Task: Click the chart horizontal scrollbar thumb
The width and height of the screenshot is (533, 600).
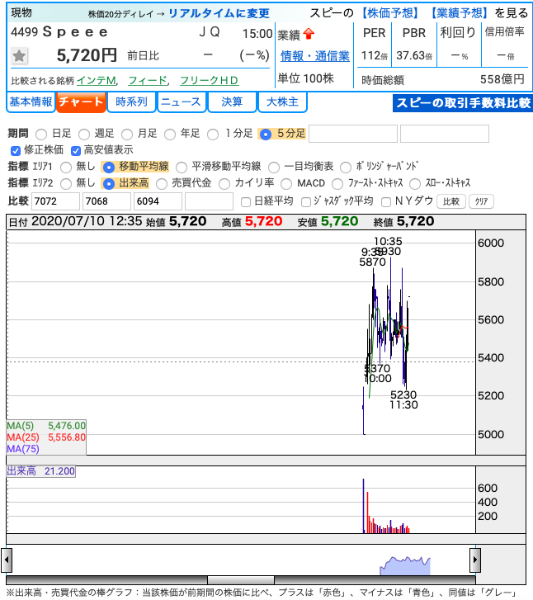Action: [241, 579]
